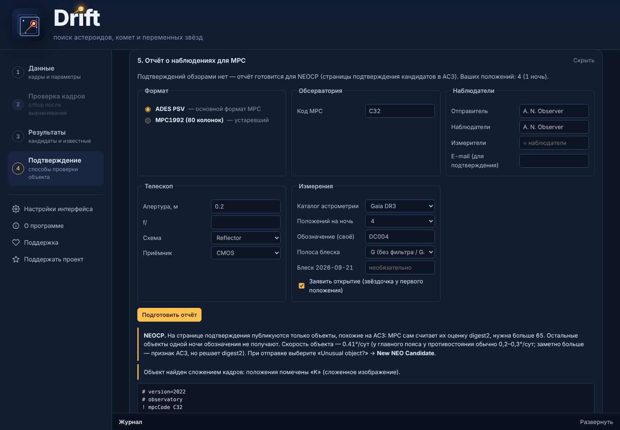Viewport: 620px width, 430px height.
Task: Open step 2 Проверка кадров
Action: tap(56, 104)
